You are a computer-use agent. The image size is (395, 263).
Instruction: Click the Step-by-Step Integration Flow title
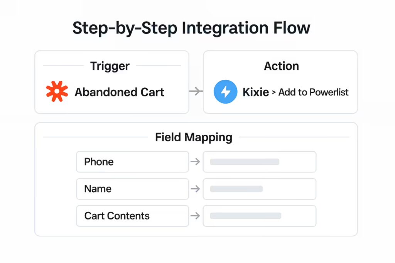coord(191,28)
